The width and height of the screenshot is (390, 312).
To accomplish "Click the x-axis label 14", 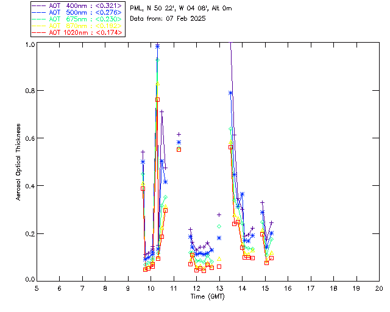I will [243, 288].
